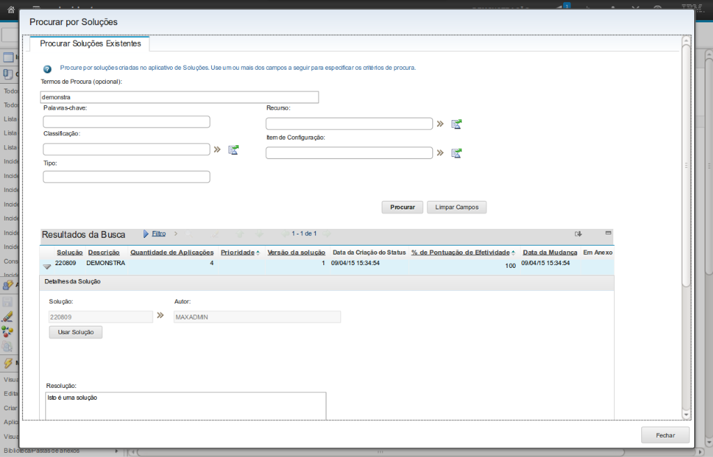
Task: Open detail menu chevron next to Item de Configuração
Action: [440, 153]
